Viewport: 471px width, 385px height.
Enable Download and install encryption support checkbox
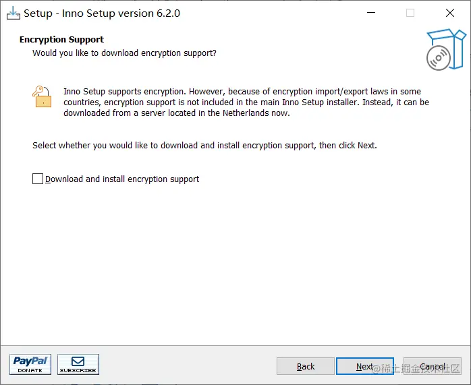click(38, 179)
